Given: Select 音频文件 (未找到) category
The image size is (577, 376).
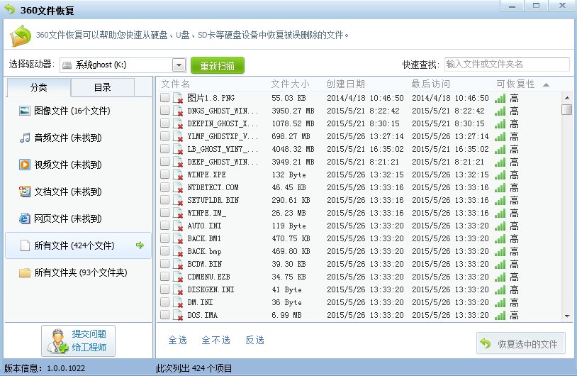Looking at the screenshot, I should point(78,138).
